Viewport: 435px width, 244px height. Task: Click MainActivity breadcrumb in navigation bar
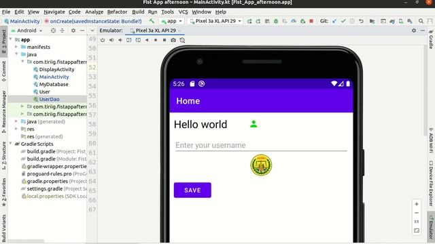coord(22,21)
